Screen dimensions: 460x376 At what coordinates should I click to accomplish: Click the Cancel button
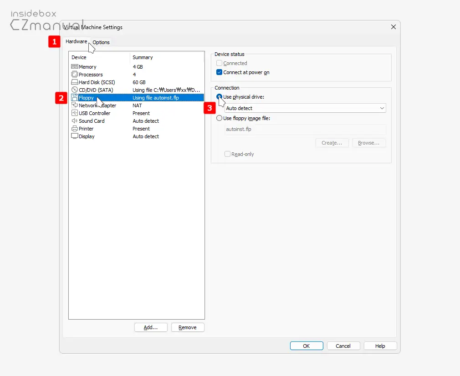coord(343,346)
